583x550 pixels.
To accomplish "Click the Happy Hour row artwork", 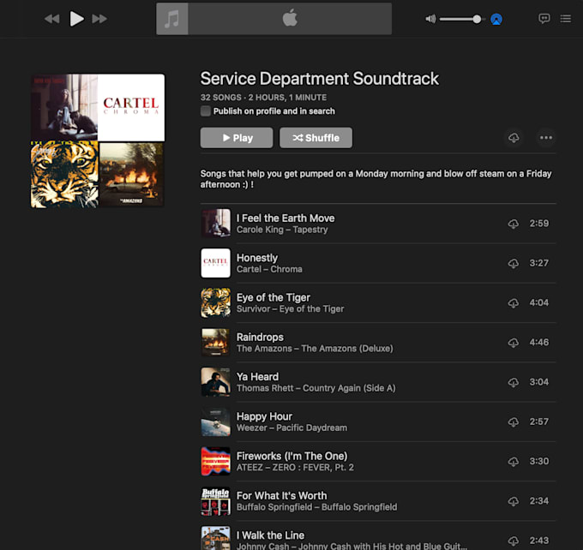I will (216, 421).
